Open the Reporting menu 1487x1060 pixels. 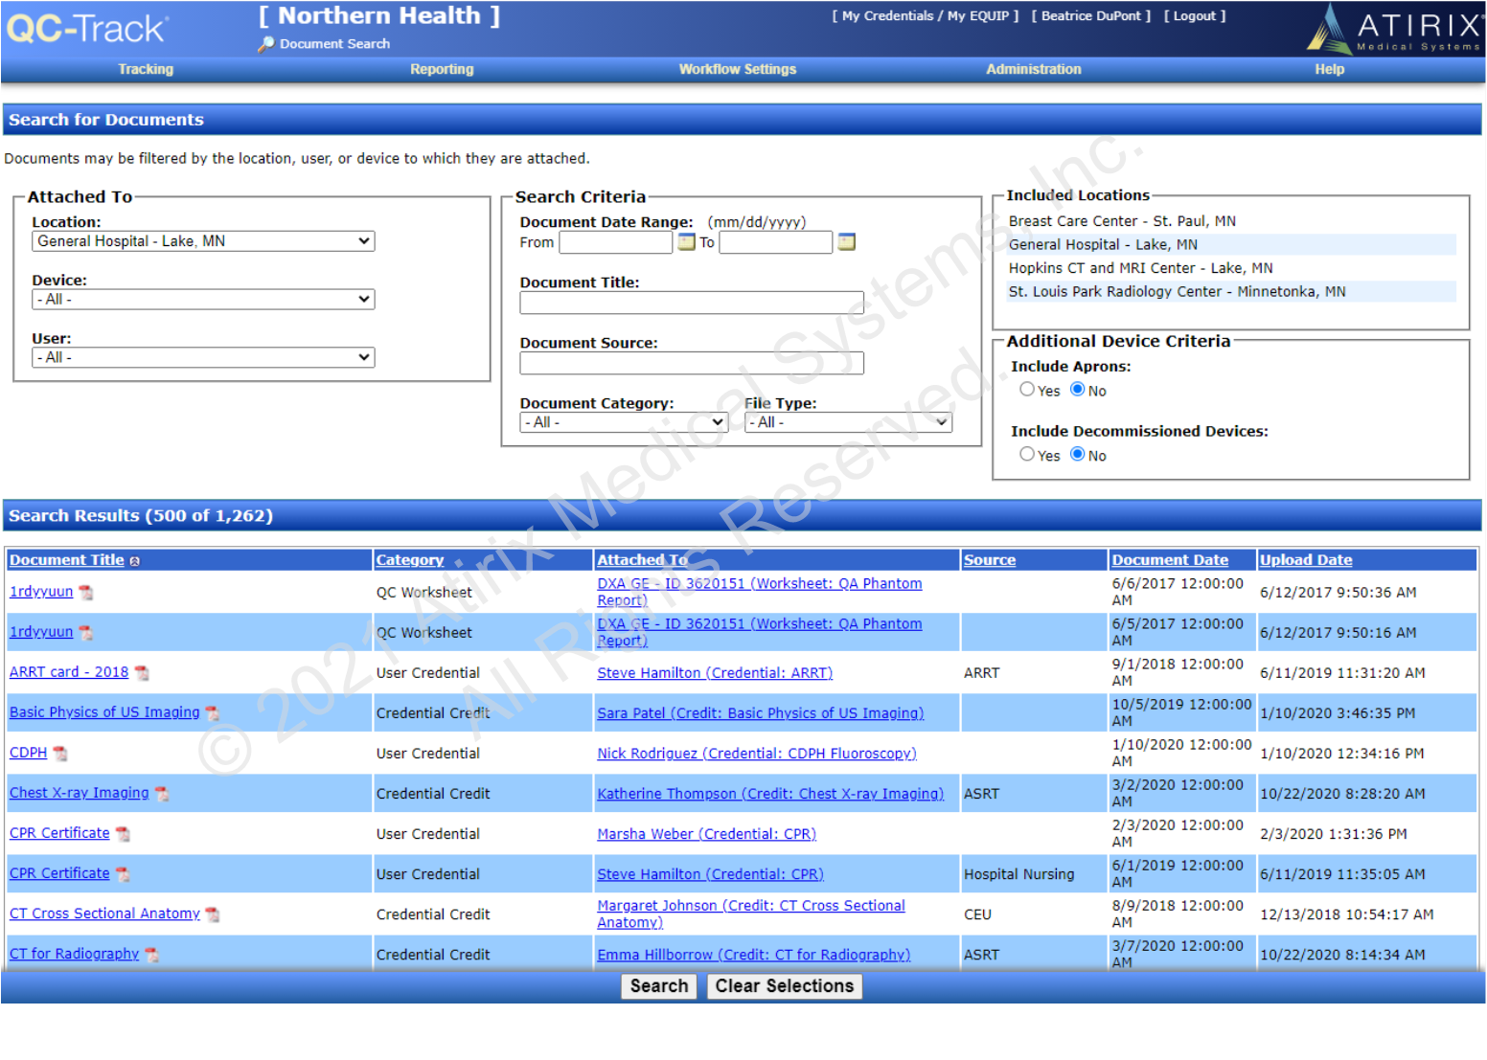(x=442, y=69)
